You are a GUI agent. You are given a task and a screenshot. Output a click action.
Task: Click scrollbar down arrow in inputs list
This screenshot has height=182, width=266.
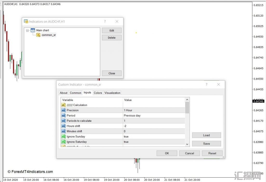(187, 144)
